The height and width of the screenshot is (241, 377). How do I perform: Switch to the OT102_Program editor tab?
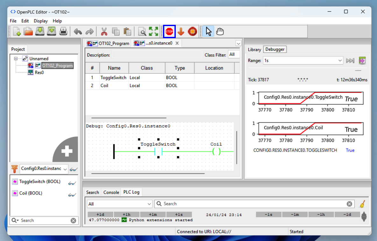108,44
